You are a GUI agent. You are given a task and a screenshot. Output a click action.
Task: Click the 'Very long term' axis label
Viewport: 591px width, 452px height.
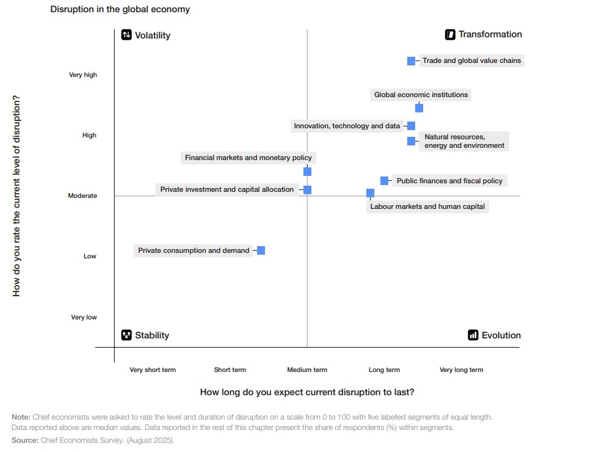tap(461, 370)
